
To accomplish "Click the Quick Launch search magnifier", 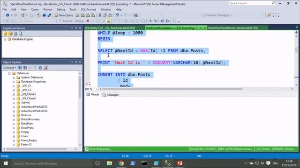I will 273,3.
